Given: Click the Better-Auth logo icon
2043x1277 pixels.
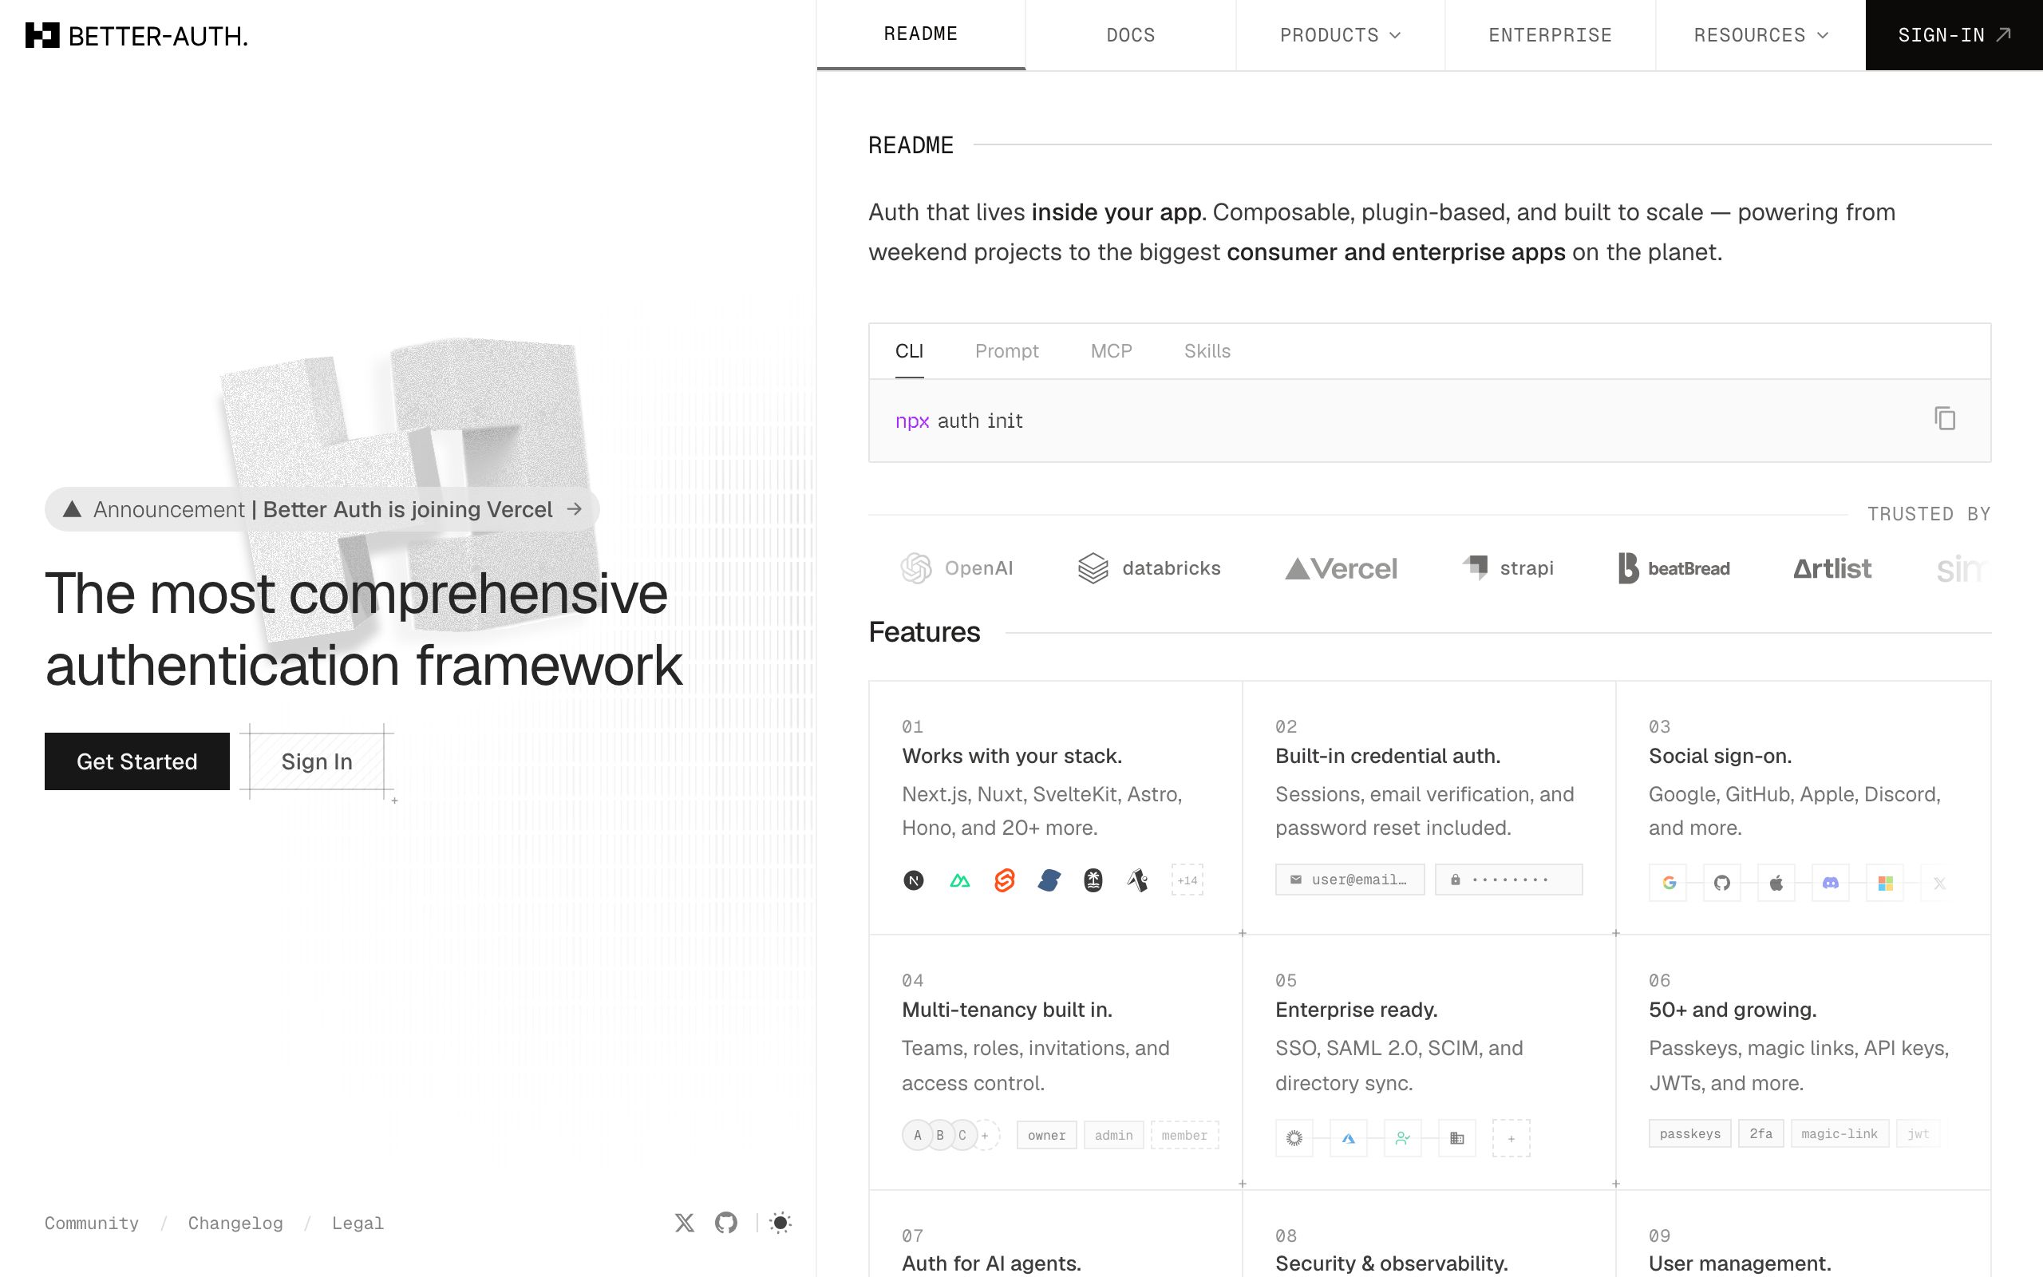Looking at the screenshot, I should click(42, 35).
